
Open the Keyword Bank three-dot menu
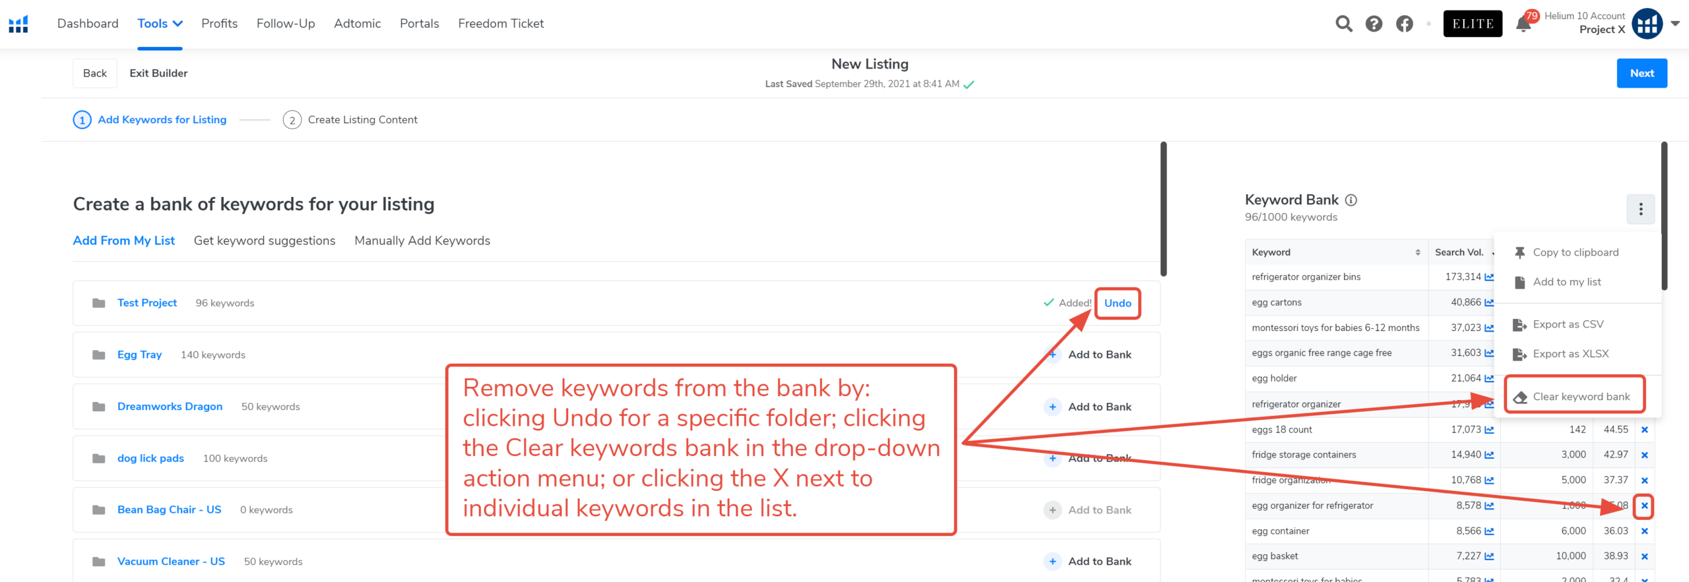tap(1641, 210)
